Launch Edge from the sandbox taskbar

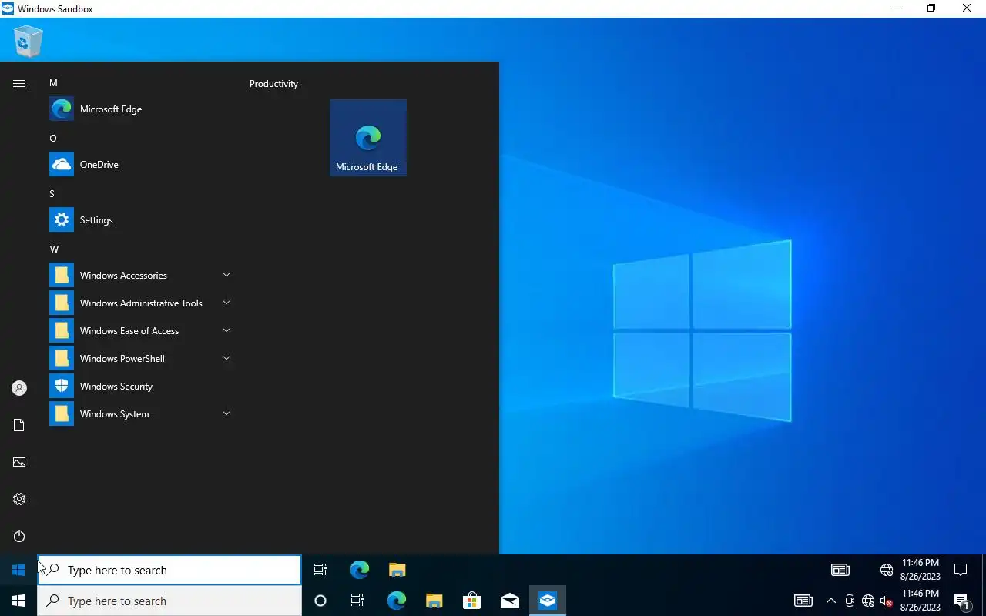[x=360, y=570]
